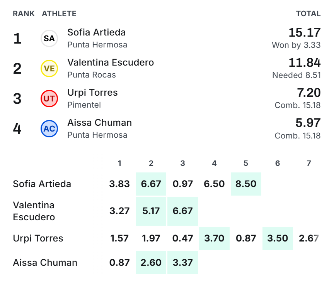This screenshot has height=282, width=334.
Task: Open Valentina Escudero's name in rankings
Action: pyautogui.click(x=111, y=62)
